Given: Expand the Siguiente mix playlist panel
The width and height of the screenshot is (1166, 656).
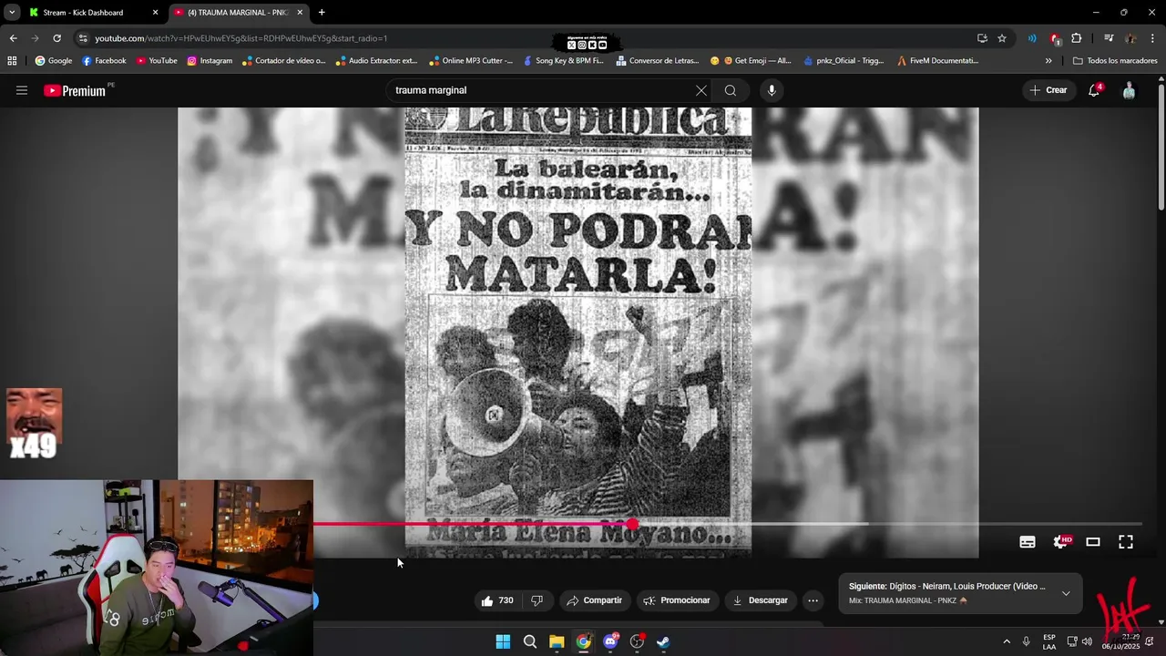Looking at the screenshot, I should (1066, 593).
